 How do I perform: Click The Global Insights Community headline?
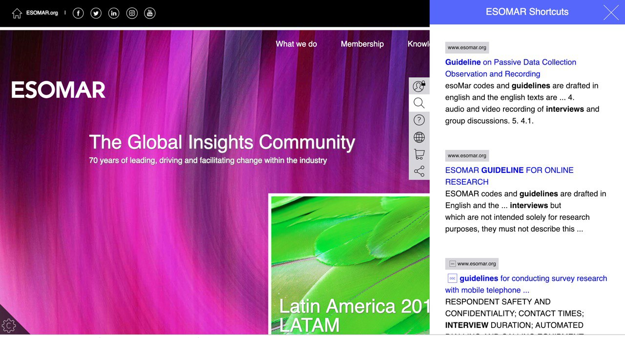click(222, 142)
